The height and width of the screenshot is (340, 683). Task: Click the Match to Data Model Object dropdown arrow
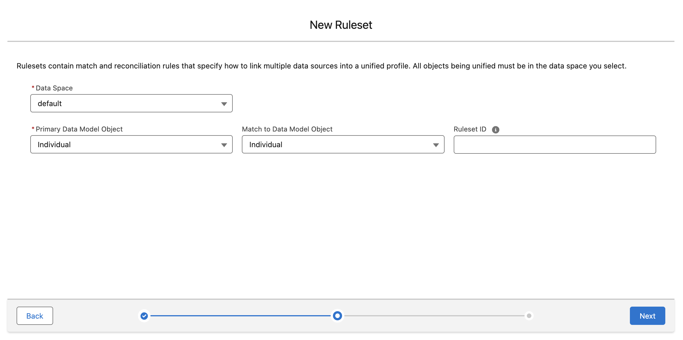tap(436, 145)
